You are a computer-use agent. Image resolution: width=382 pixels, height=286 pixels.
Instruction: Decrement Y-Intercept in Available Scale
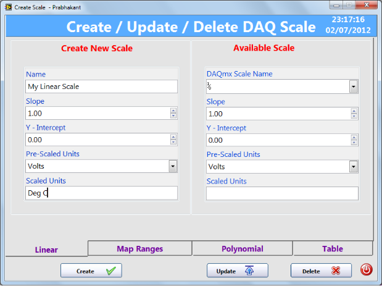click(354, 143)
